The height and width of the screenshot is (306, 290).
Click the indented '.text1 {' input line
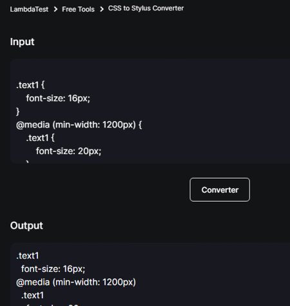[40, 138]
